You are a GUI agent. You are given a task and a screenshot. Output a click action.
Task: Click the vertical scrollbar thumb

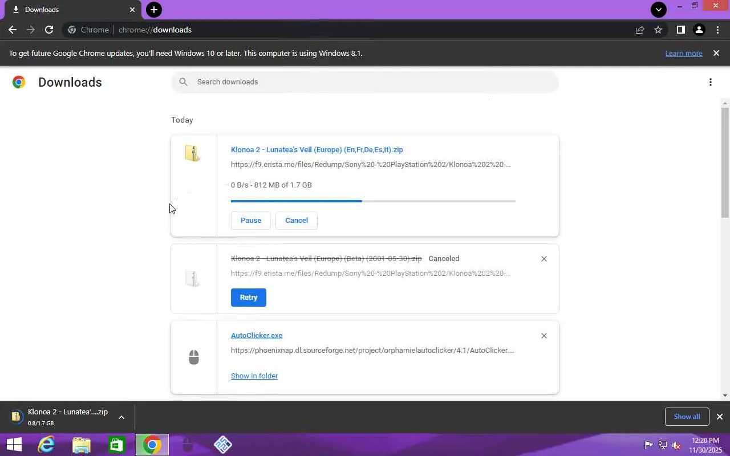tap(725, 162)
